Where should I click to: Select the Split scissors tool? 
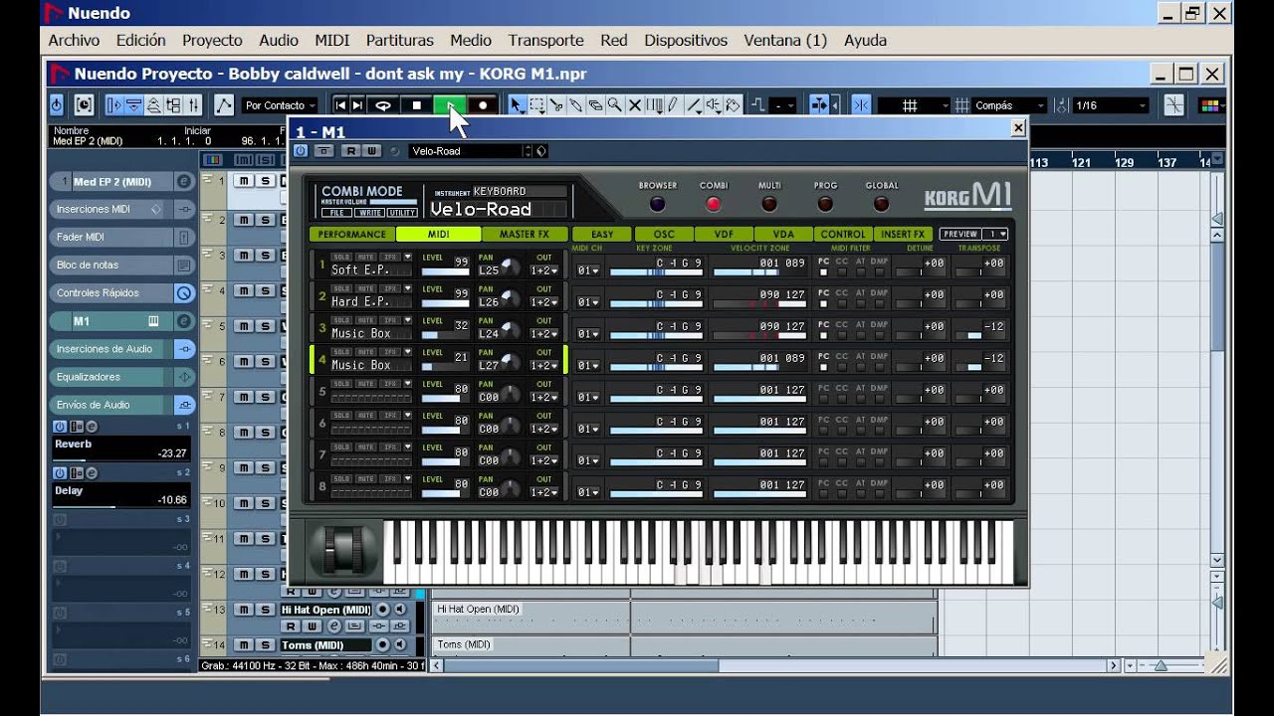click(x=555, y=104)
